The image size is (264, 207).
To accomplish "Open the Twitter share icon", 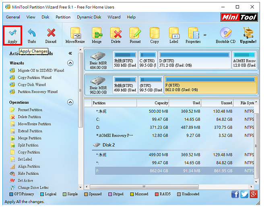I will click(x=244, y=195).
